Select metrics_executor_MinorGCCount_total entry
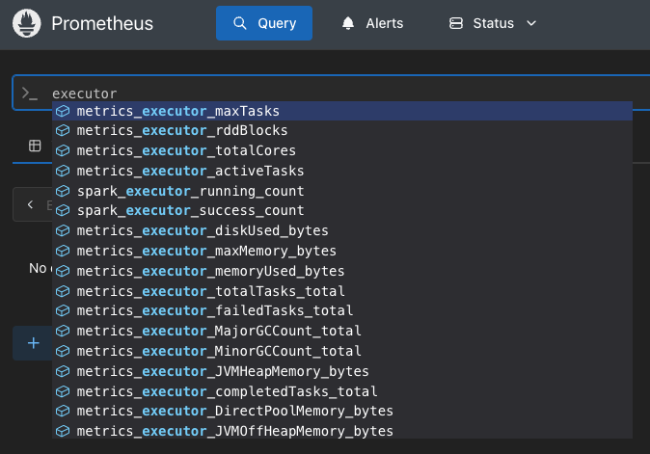This screenshot has height=454, width=650. [x=342, y=351]
